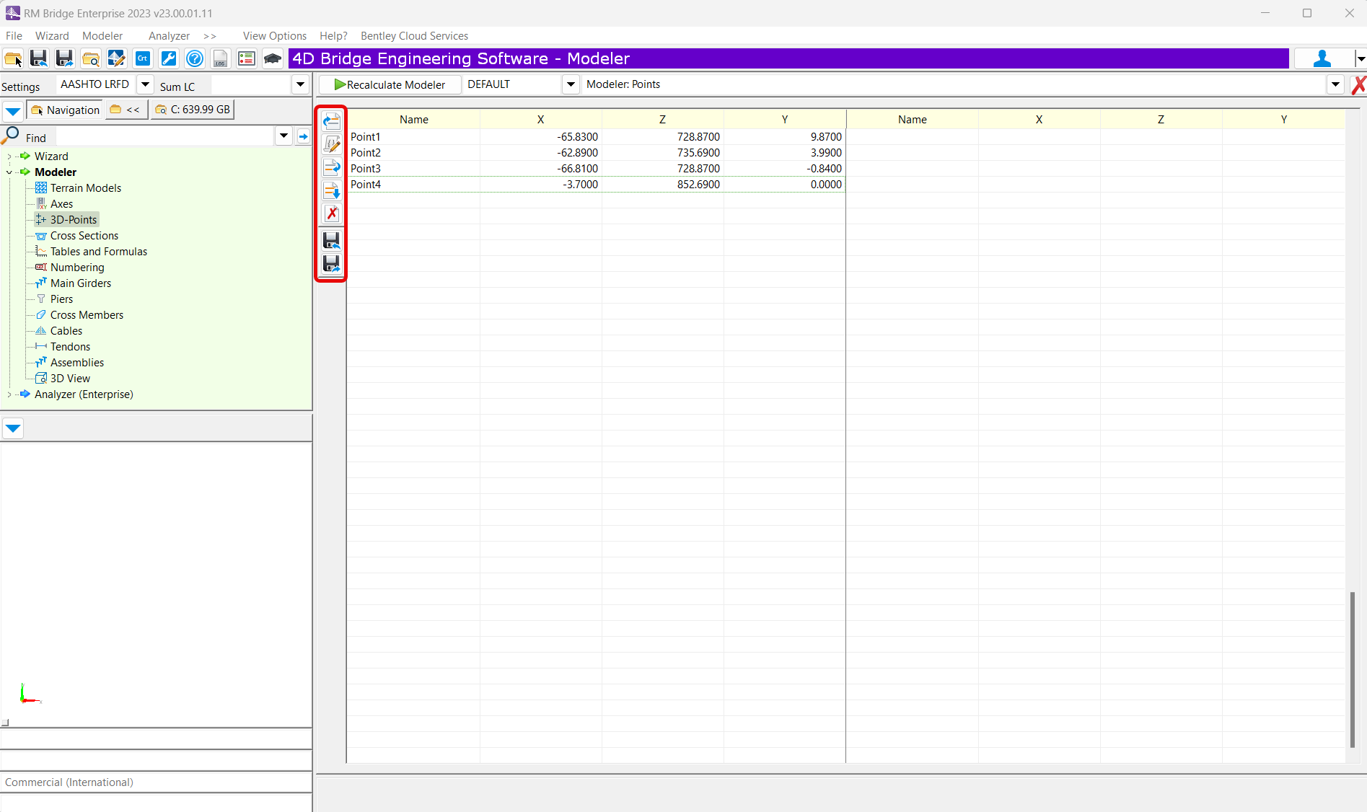Select the Point1 row name cell
This screenshot has width=1367, height=812.
click(x=414, y=137)
